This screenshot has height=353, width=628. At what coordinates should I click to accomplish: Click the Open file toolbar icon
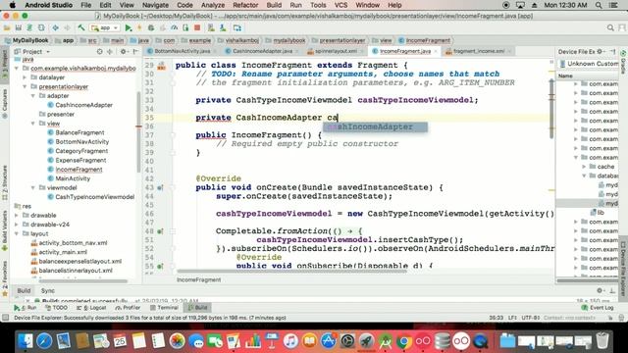7,28
